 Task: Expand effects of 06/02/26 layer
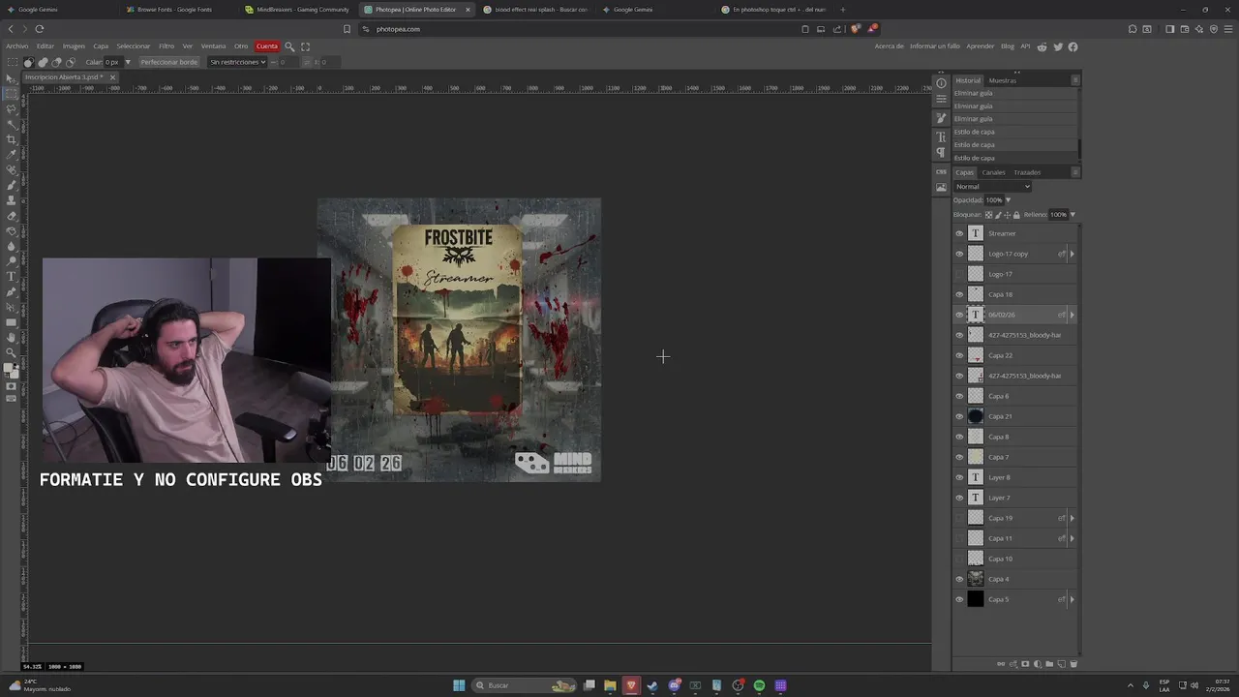1072,315
